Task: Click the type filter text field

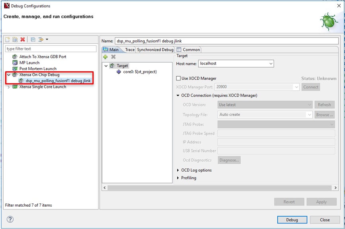Action: [51, 49]
